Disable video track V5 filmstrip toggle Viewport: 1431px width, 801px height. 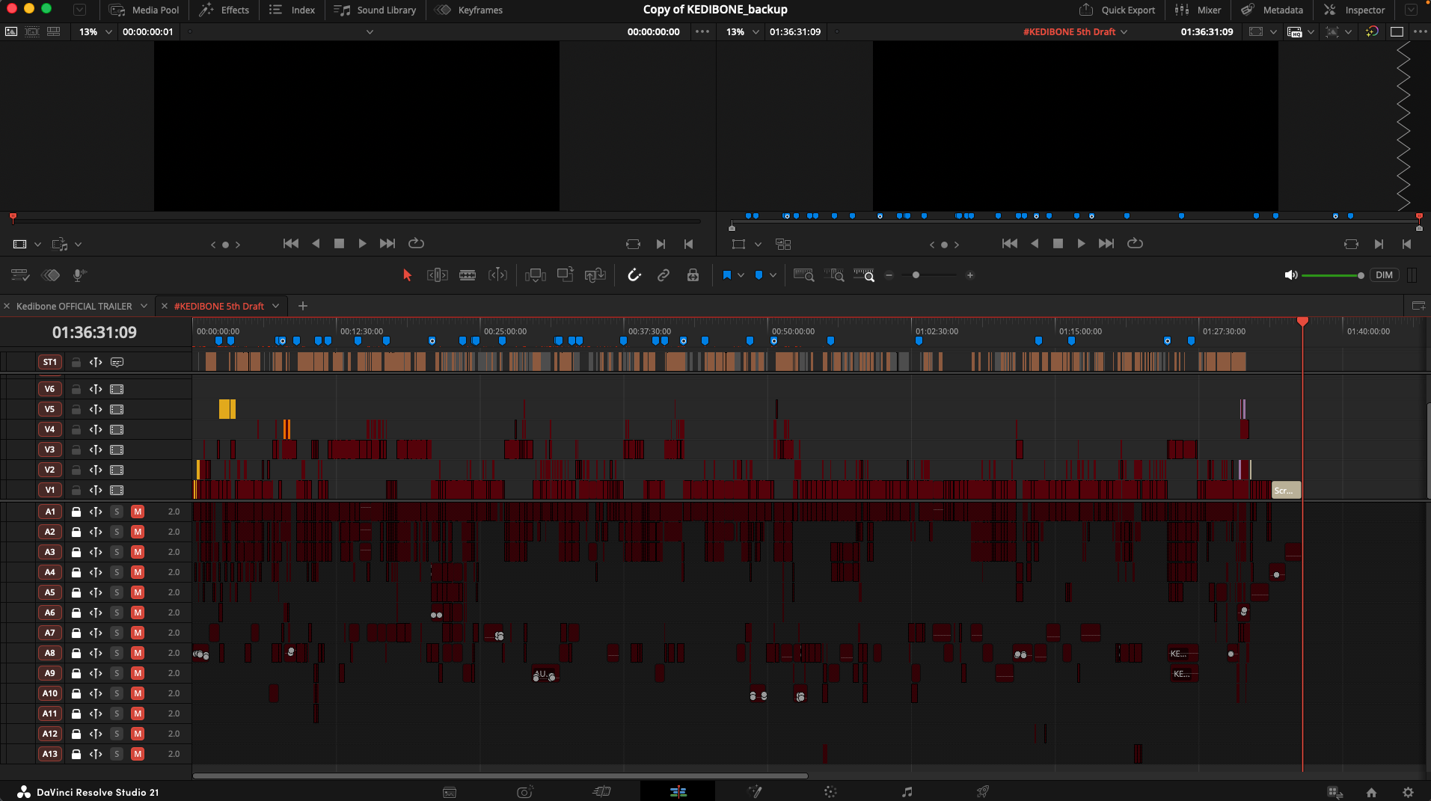(x=117, y=409)
